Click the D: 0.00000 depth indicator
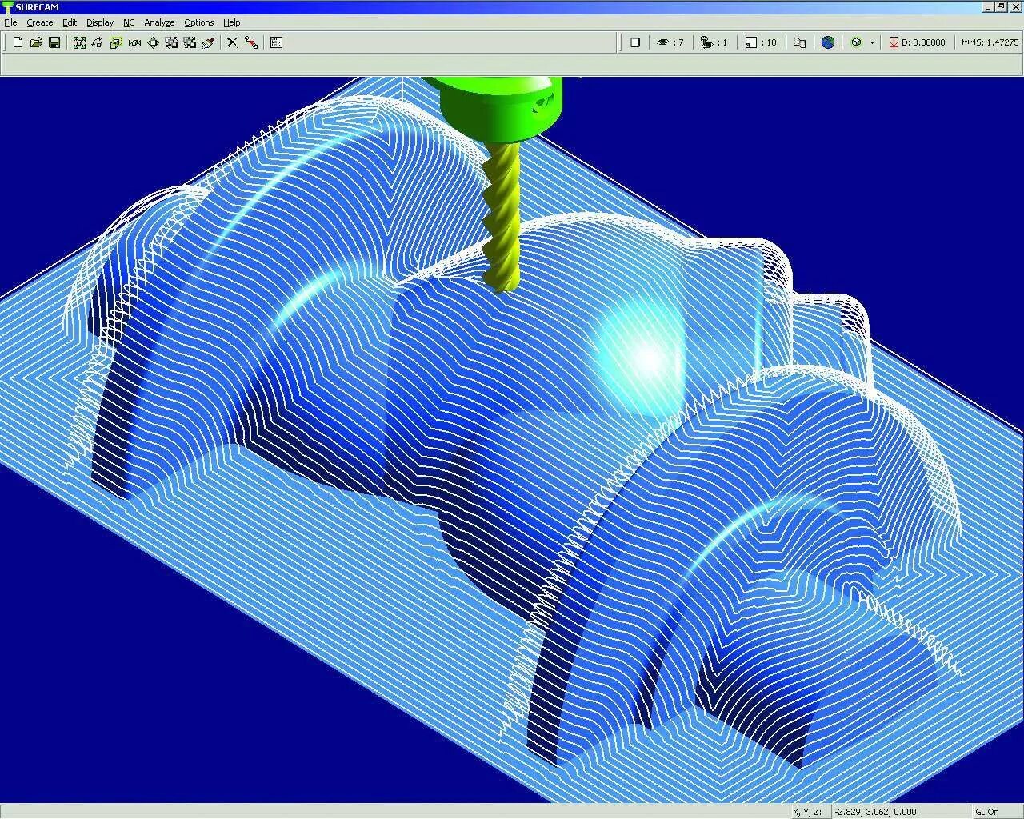1024x819 pixels. (917, 42)
